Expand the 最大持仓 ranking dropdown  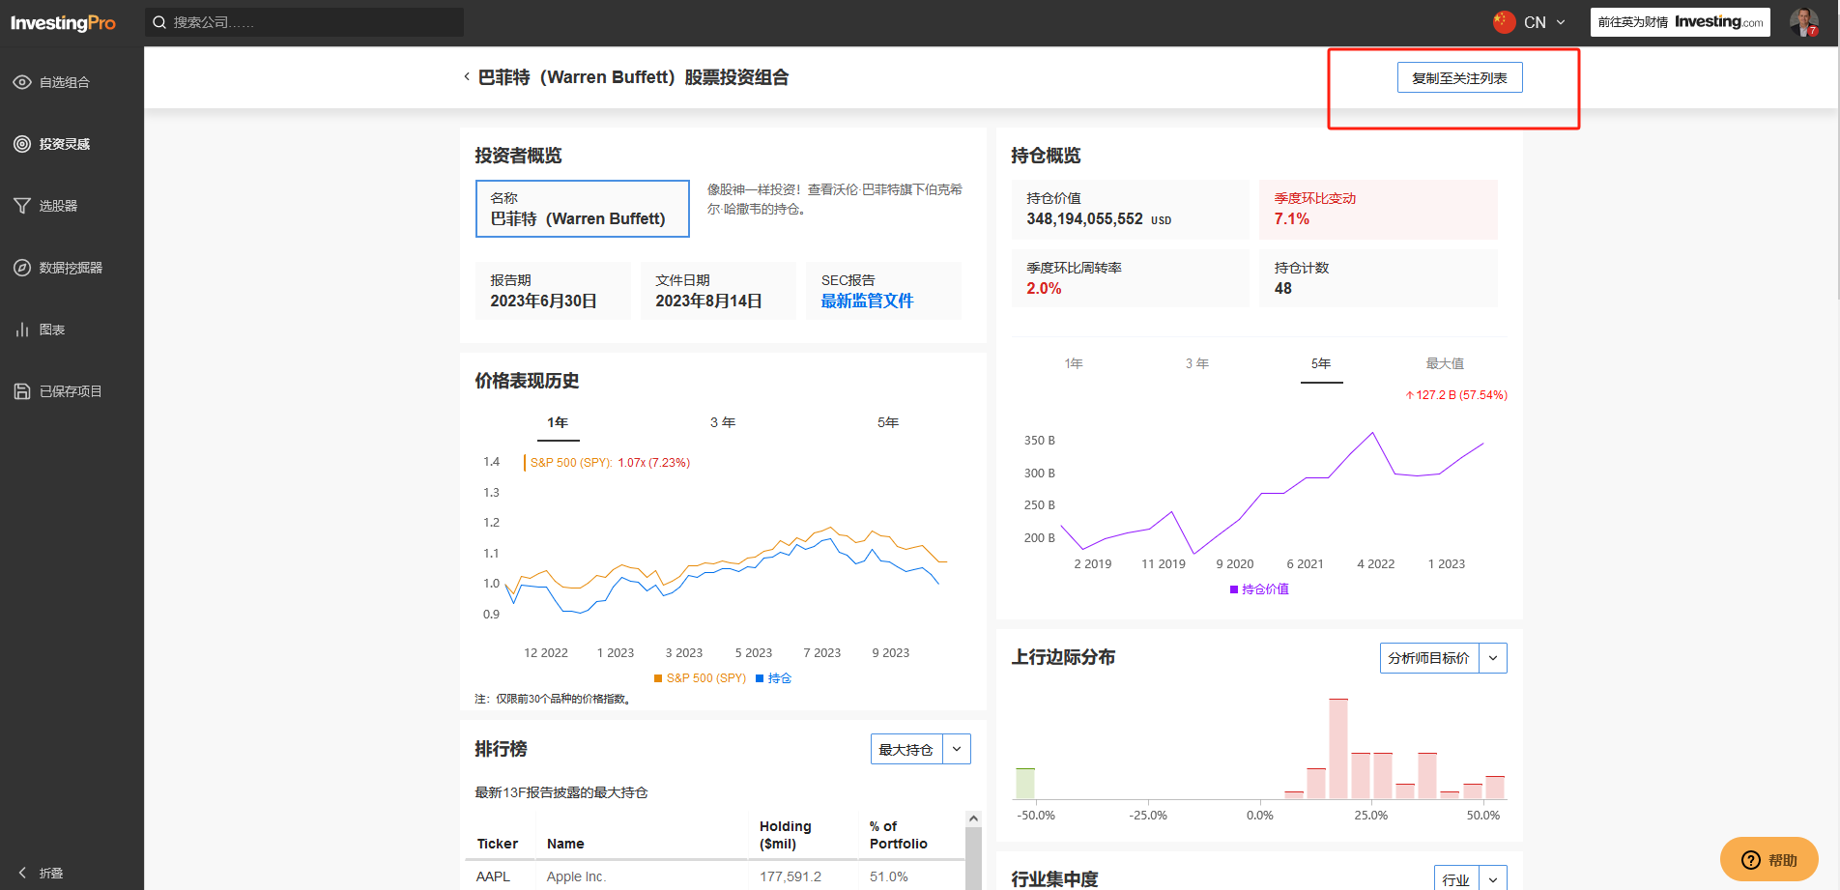coord(957,749)
